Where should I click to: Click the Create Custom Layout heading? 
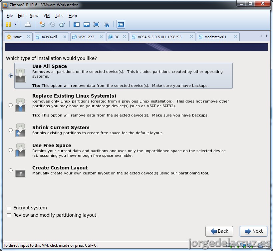click(x=60, y=168)
